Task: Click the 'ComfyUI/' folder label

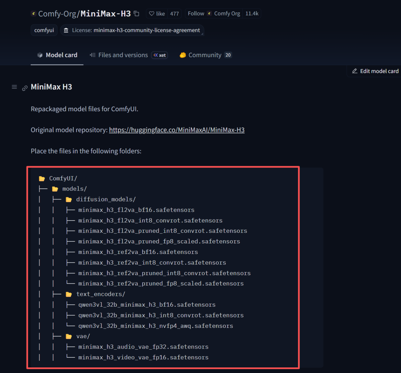Action: click(63, 178)
